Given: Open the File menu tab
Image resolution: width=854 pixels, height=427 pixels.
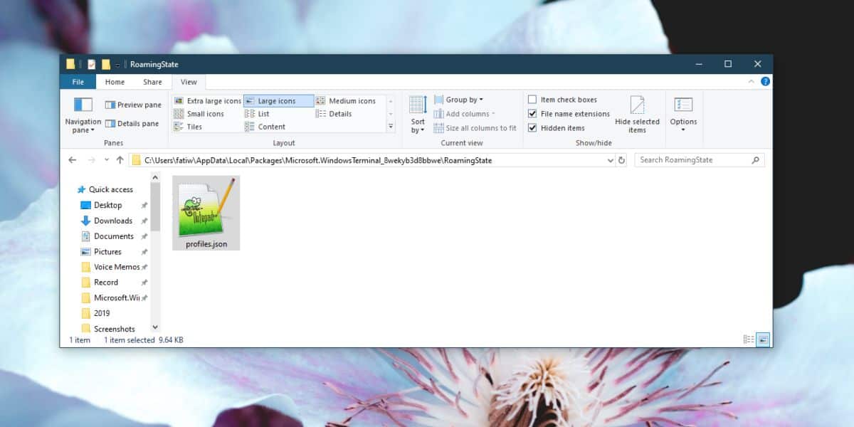Looking at the screenshot, I should (x=78, y=82).
